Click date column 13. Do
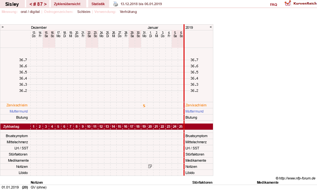Screen dimensions: 317x195 [x=34, y=34]
